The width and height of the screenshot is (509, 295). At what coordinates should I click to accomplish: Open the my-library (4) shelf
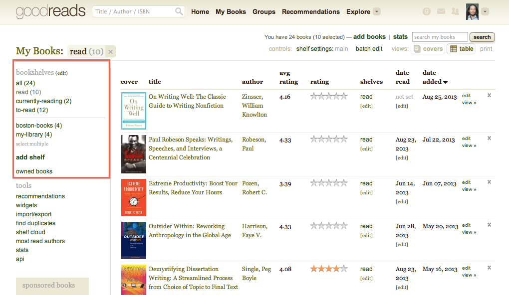(x=34, y=134)
